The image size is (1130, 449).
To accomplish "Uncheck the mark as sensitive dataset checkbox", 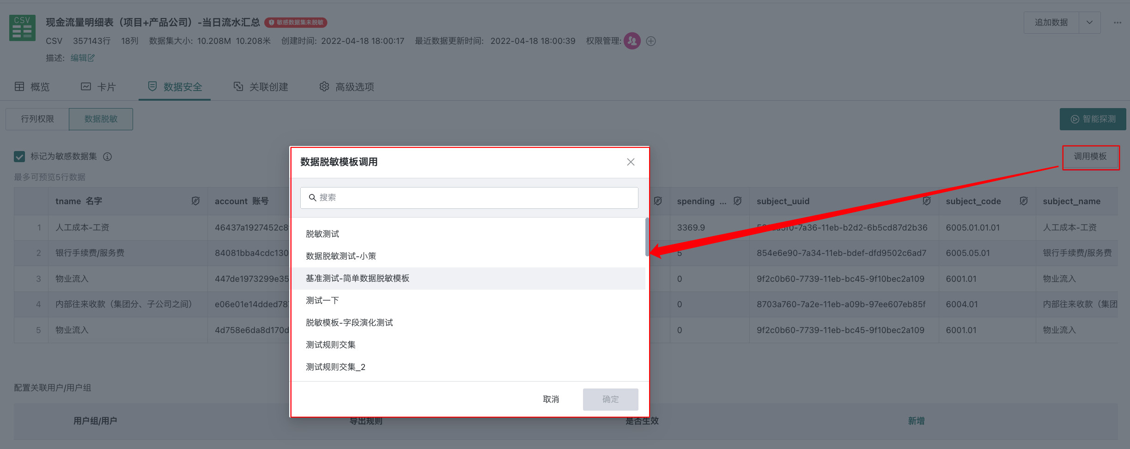I will (x=19, y=157).
